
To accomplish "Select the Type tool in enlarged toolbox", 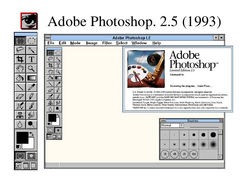I will [x=31, y=59].
